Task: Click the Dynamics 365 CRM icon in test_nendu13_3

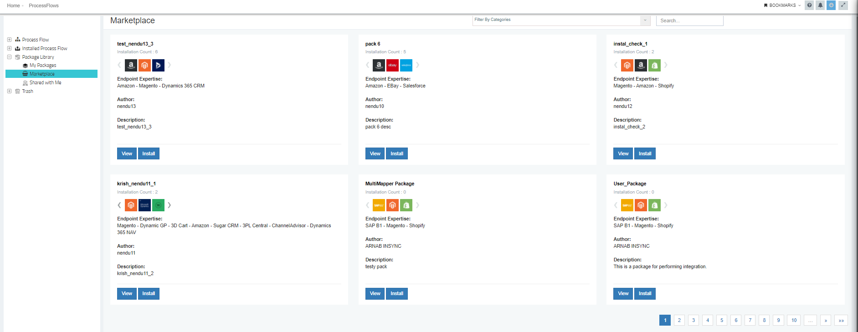Action: 158,65
